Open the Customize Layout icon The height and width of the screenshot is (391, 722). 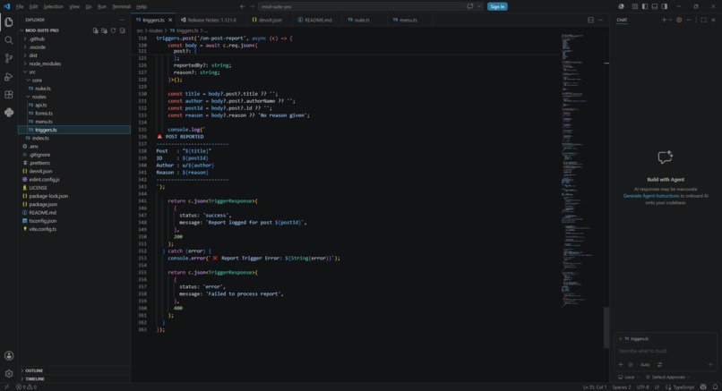pyautogui.click(x=635, y=6)
